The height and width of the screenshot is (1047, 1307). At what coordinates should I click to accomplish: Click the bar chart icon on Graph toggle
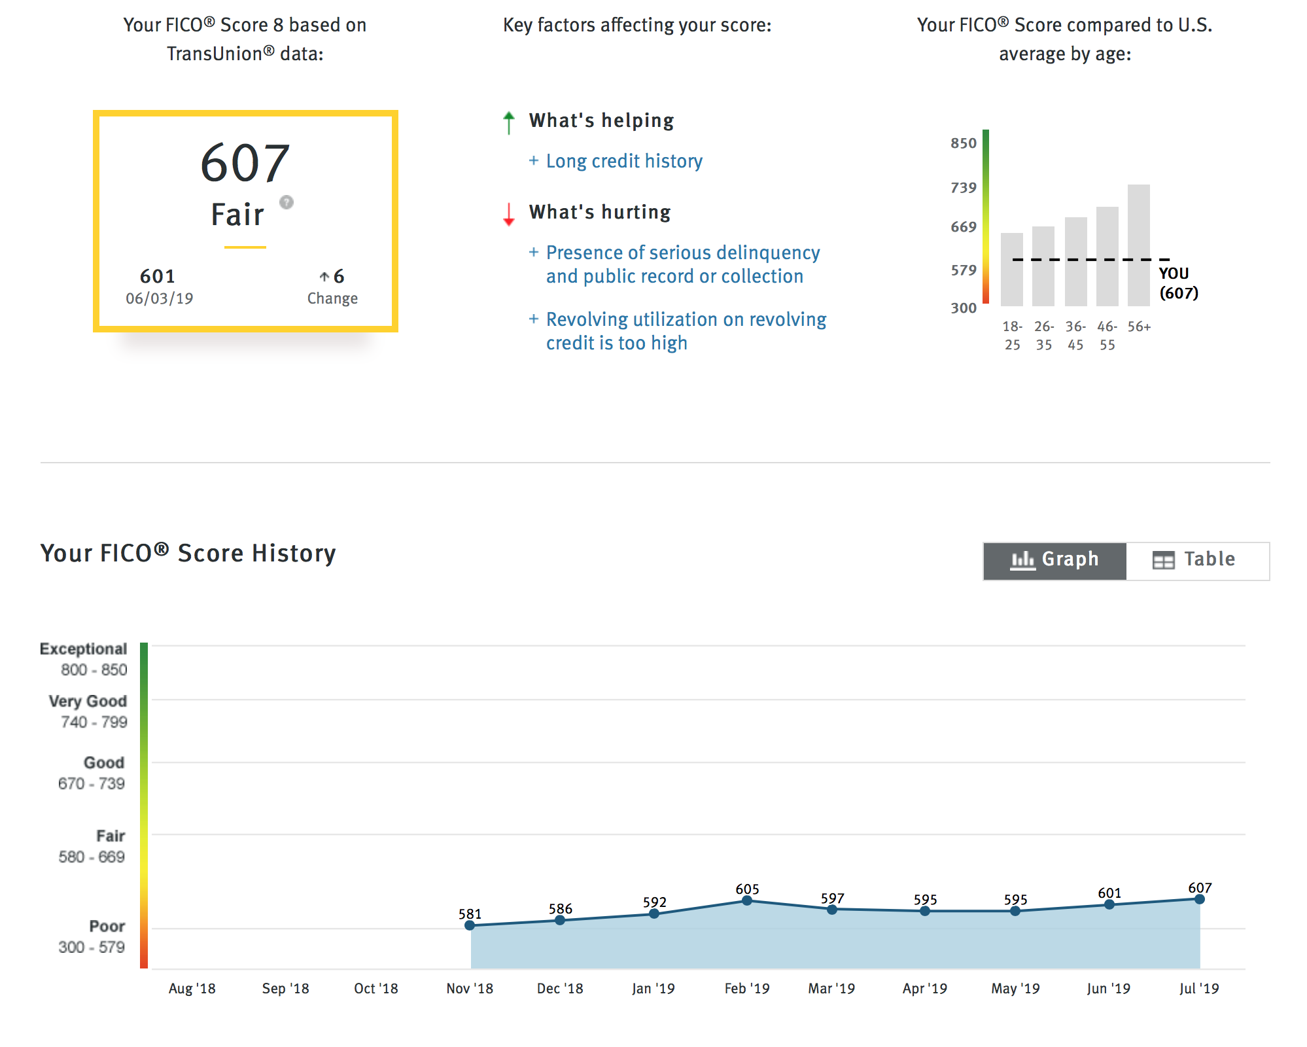(x=1022, y=560)
